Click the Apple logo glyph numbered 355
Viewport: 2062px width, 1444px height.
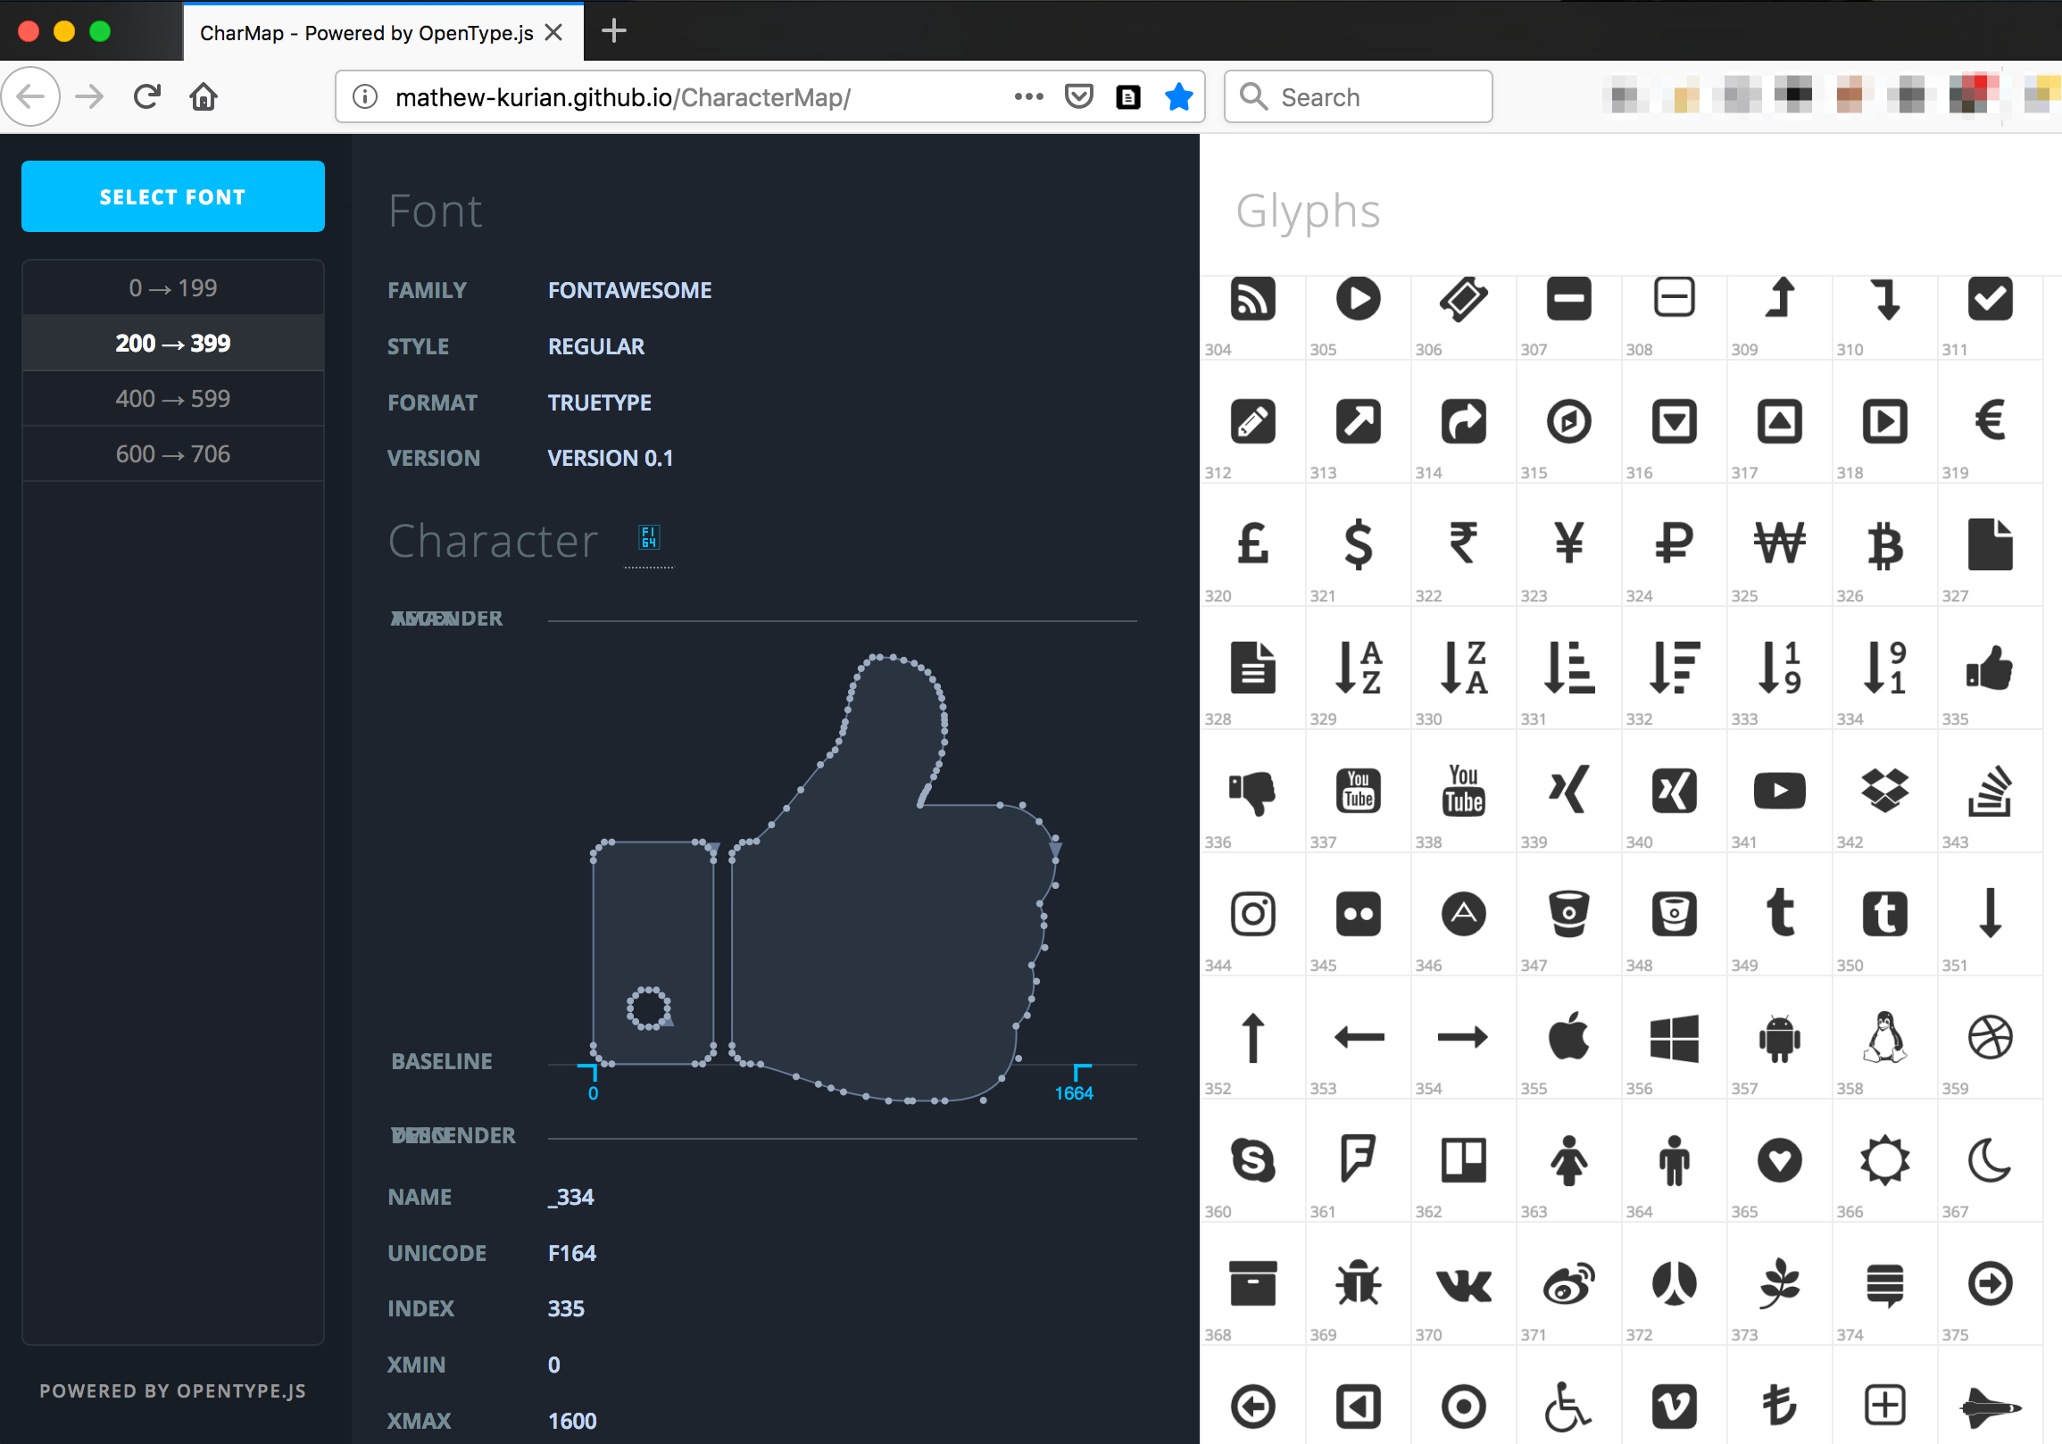tap(1568, 1037)
